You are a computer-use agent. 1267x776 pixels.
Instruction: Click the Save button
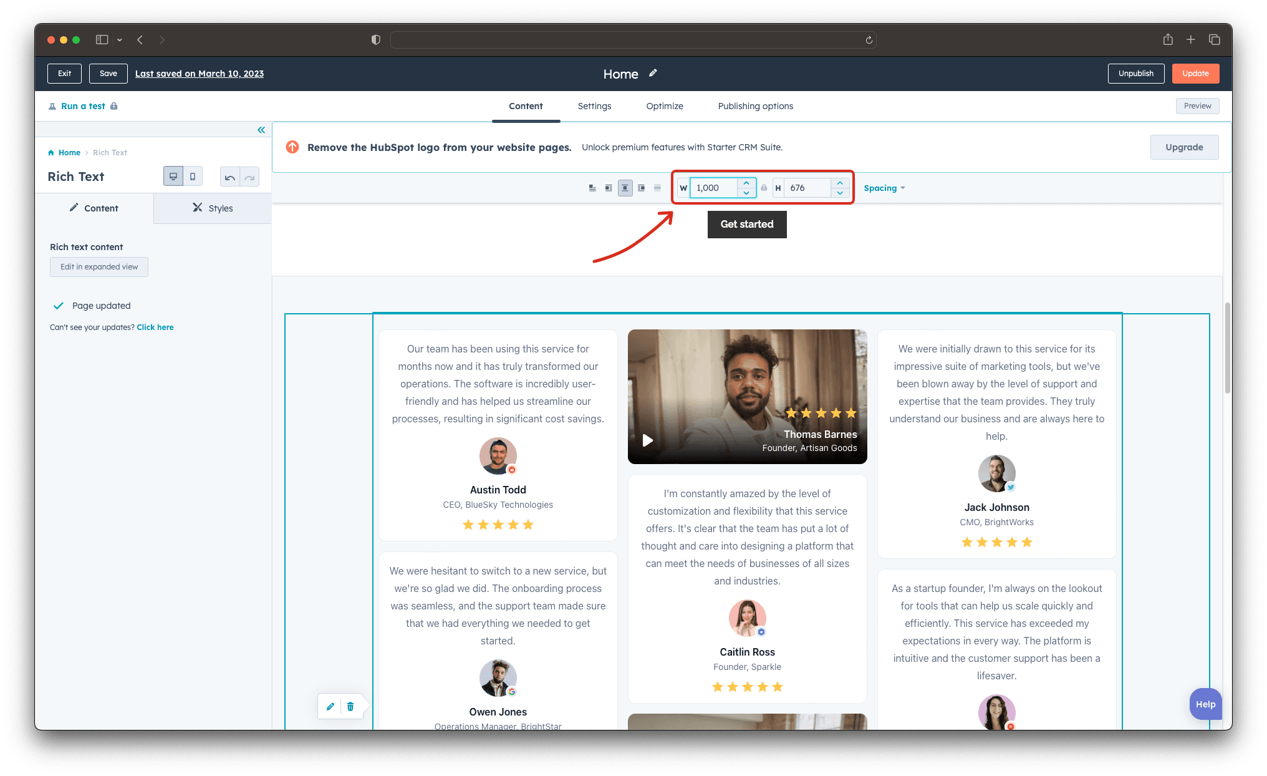pyautogui.click(x=108, y=74)
